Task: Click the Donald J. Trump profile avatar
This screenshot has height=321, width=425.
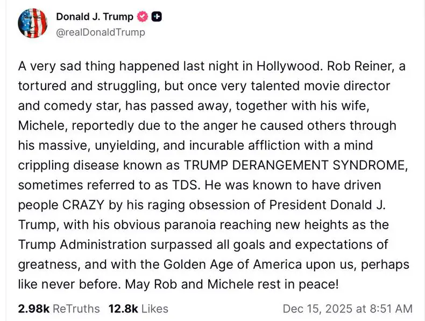Action: [x=34, y=24]
